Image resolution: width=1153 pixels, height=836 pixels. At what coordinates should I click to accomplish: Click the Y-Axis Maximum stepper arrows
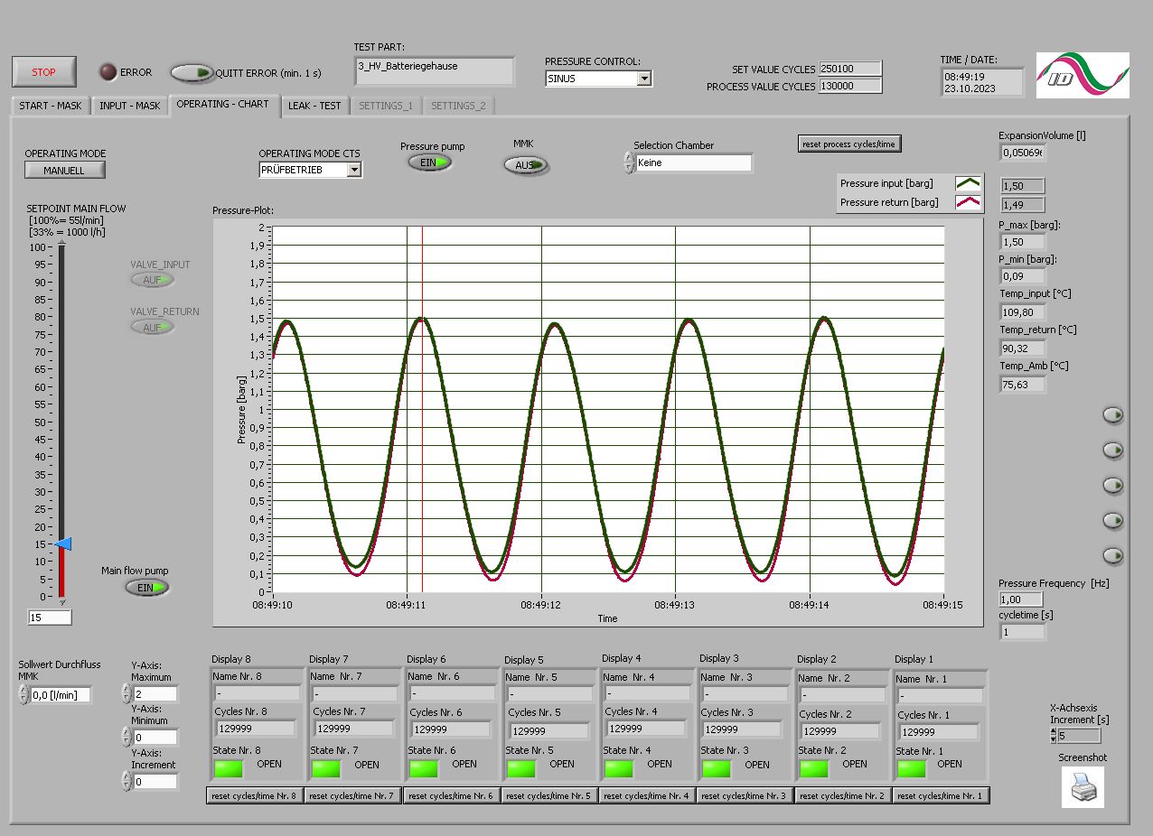(x=126, y=694)
